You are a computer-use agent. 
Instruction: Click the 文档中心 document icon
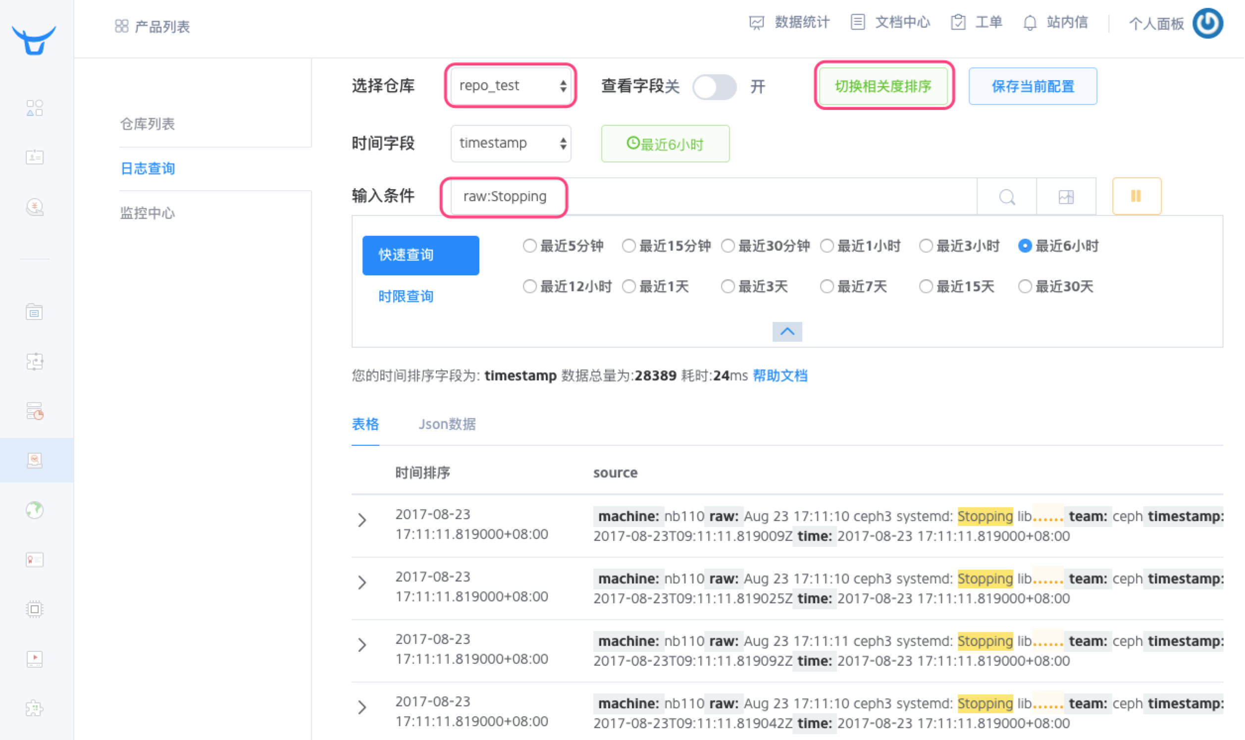pyautogui.click(x=857, y=22)
